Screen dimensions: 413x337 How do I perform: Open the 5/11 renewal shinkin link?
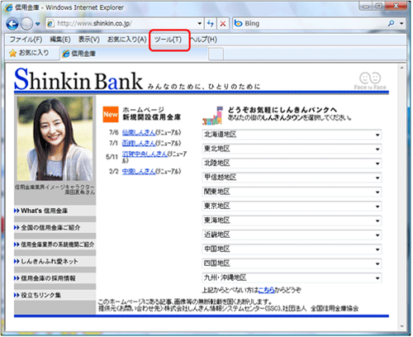click(145, 154)
